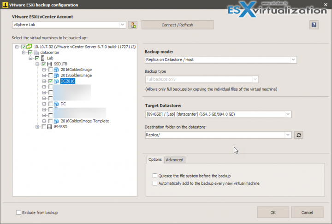Toggle the datacenter checkbox

tap(30, 52)
